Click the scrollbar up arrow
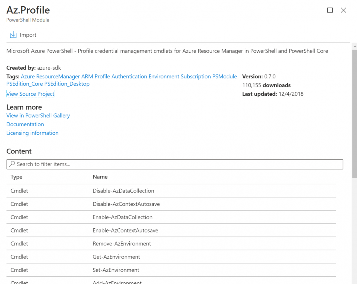 click(354, 46)
